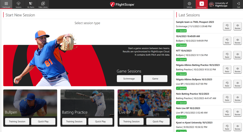Viewport: 243px width, 132px height.
Task: Redo the Nein Live BP 10/2/2023 session
Action: pyautogui.click(x=227, y=113)
